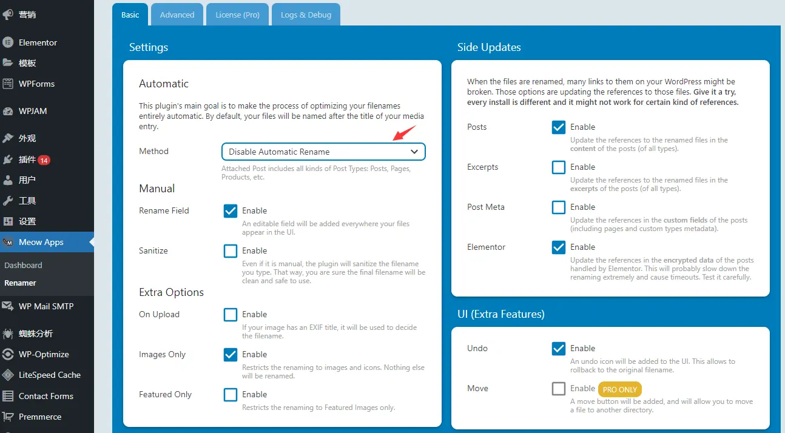Open the Method dropdown
This screenshot has height=433, width=785.
click(323, 152)
